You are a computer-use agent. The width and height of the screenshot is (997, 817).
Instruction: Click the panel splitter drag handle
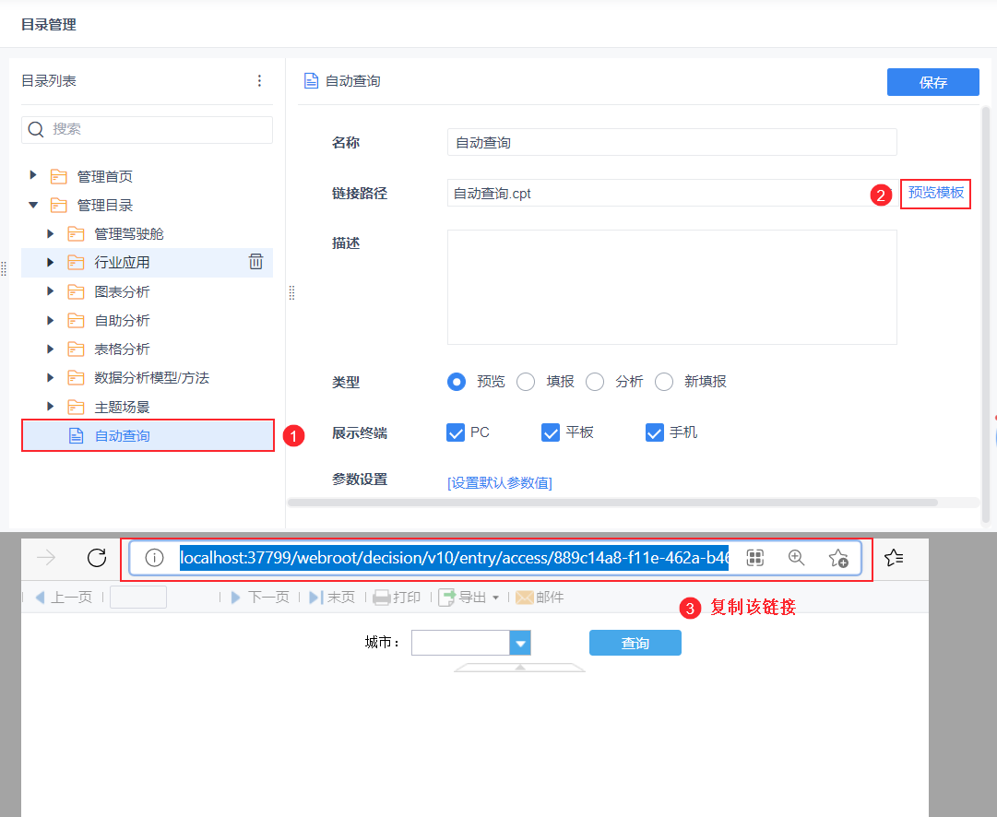(291, 292)
